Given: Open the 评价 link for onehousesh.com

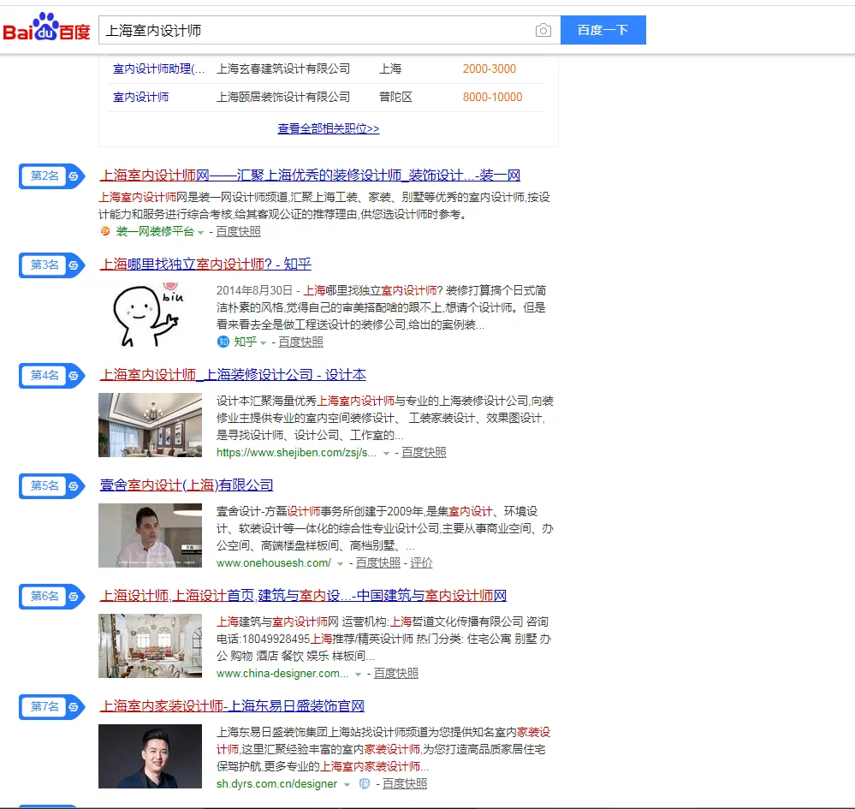Looking at the screenshot, I should (x=421, y=562).
